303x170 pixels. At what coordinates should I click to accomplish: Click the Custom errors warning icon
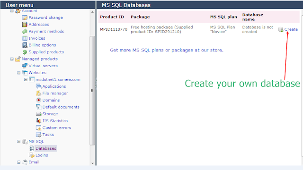(x=39, y=128)
